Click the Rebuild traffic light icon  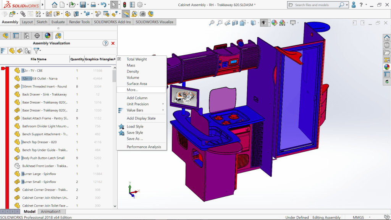click(x=124, y=5)
